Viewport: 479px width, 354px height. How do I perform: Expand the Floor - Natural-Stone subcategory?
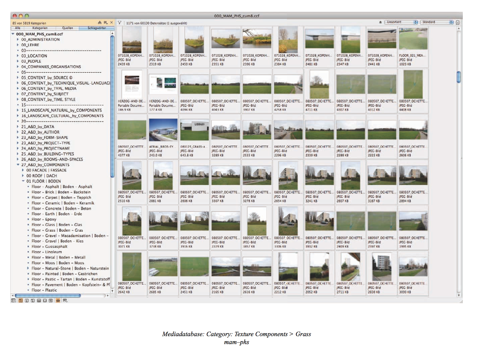[28, 268]
